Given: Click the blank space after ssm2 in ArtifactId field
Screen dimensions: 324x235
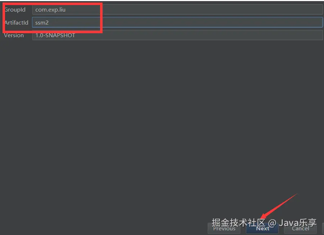Looking at the screenshot, I should click(186, 22).
